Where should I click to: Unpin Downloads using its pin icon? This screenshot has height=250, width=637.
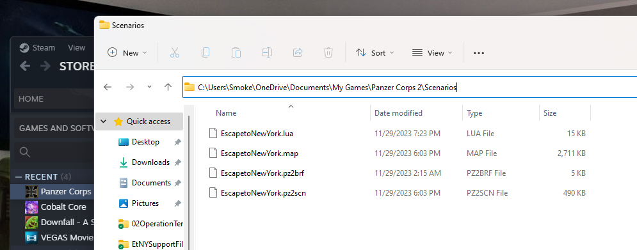(x=177, y=162)
